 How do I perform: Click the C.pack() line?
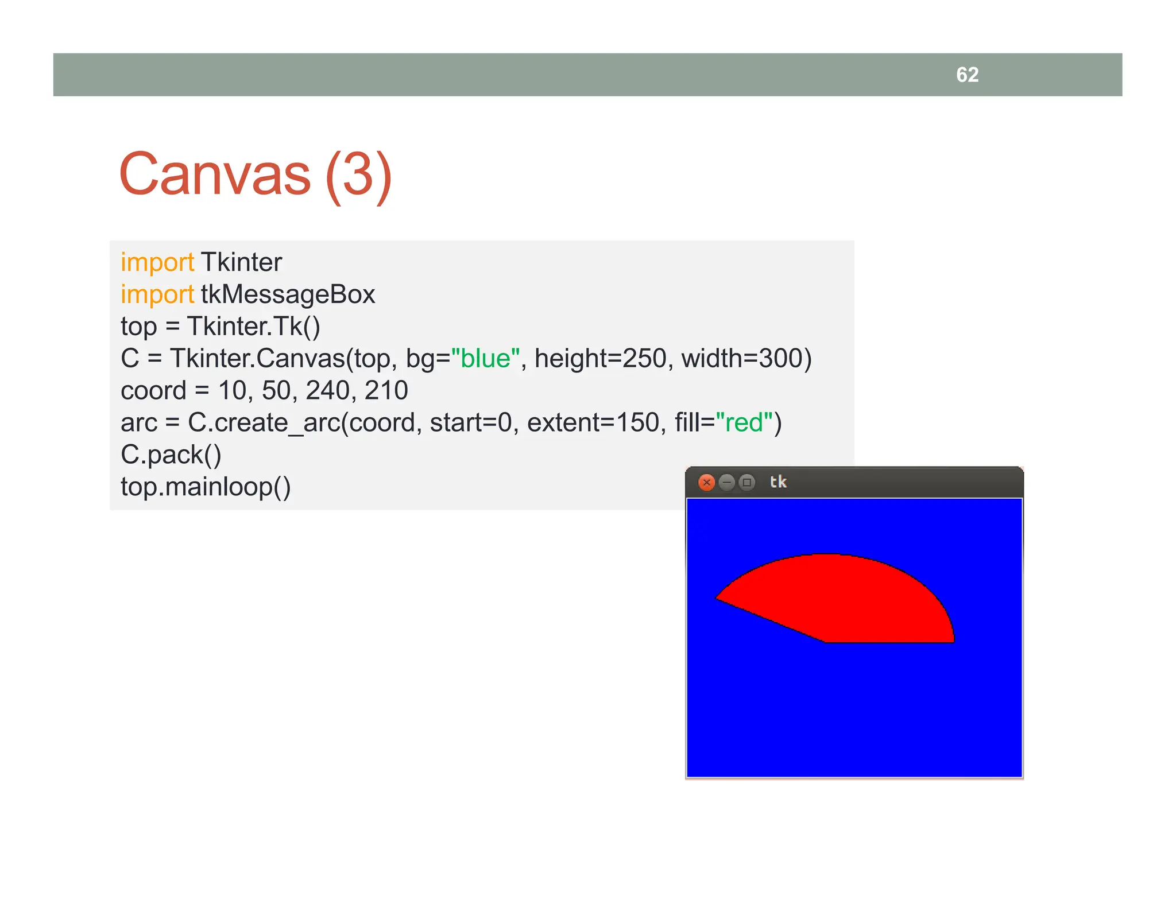pyautogui.click(x=171, y=455)
